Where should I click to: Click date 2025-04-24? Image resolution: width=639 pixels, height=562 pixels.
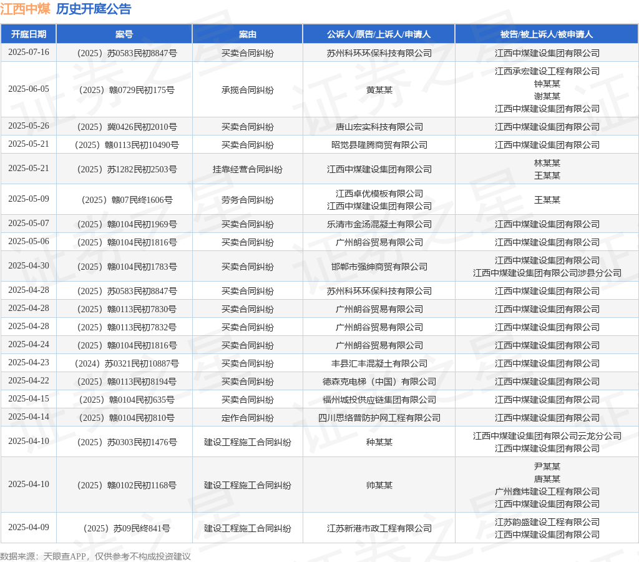29,344
